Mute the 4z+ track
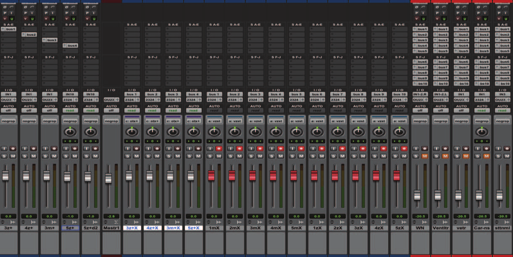Viewport: 513px width, 257px height. [x=33, y=156]
